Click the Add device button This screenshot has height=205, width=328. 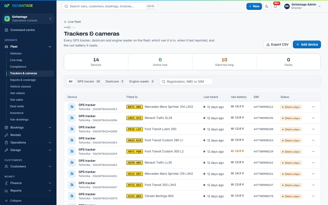[x=307, y=44]
